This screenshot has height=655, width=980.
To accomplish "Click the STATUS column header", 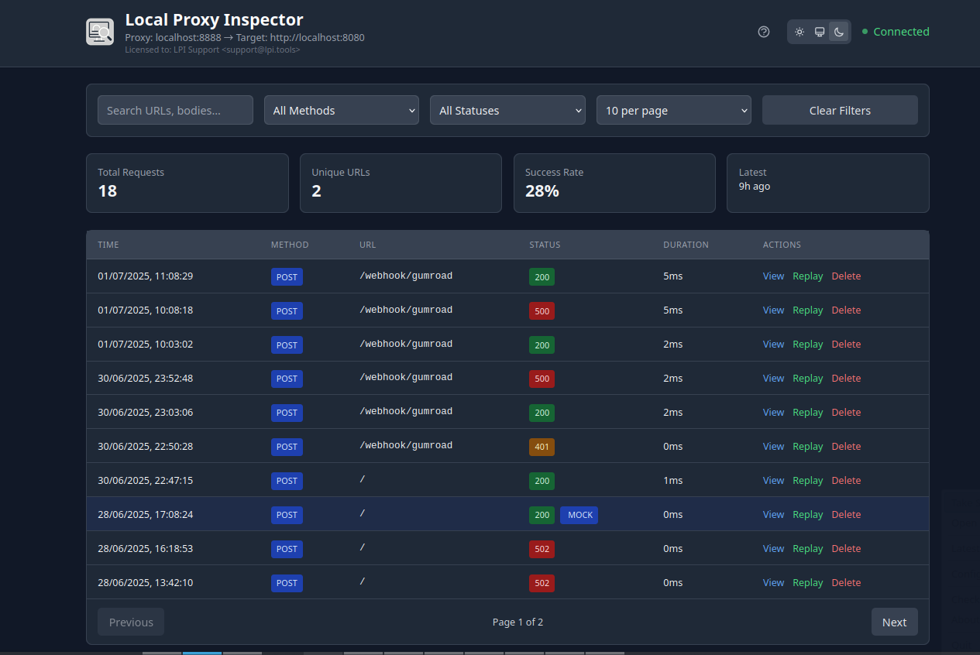I will pyautogui.click(x=545, y=245).
